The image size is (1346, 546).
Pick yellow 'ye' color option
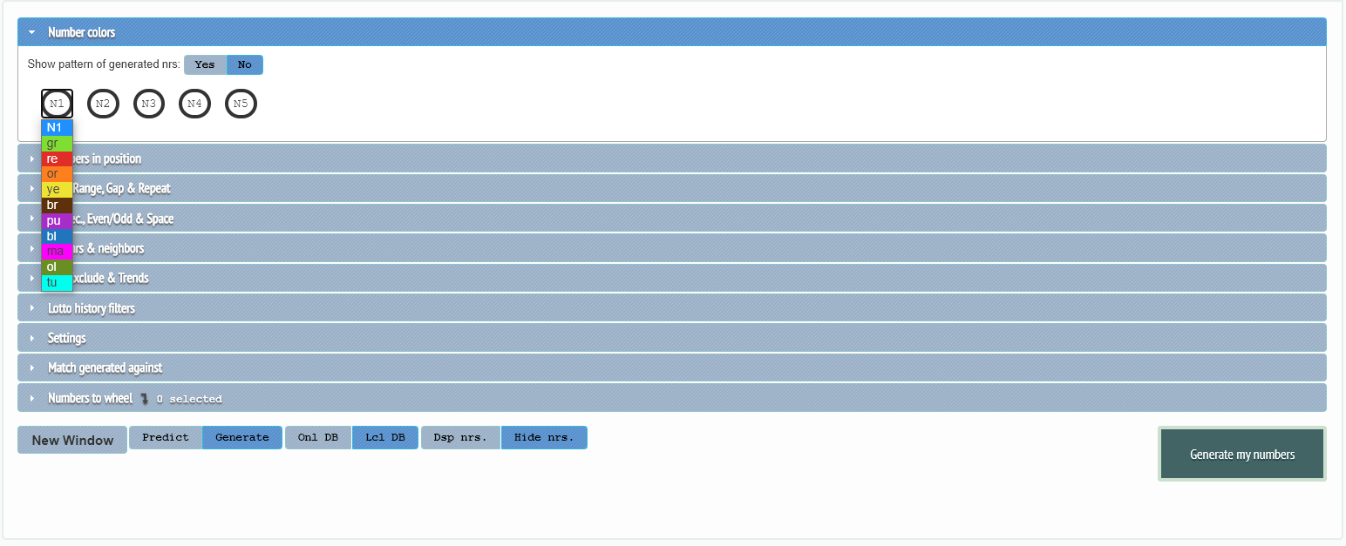click(57, 189)
